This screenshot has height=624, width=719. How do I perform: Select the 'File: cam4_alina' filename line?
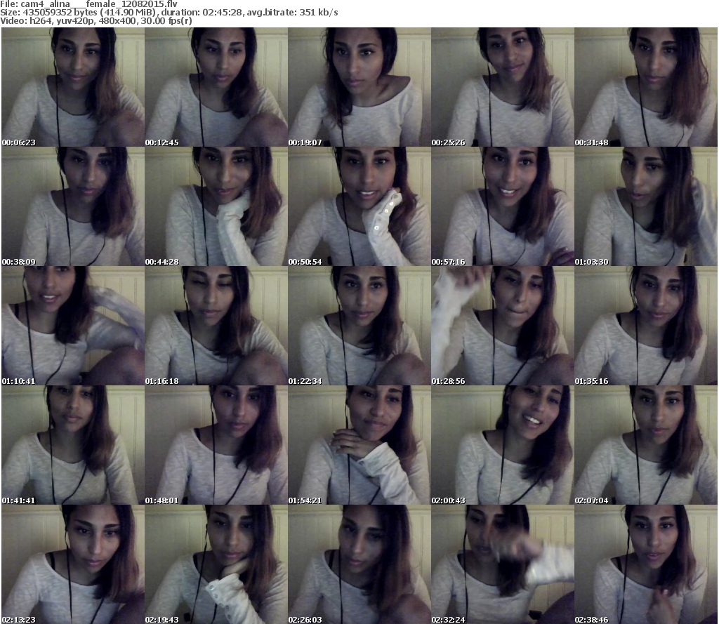(89, 4)
